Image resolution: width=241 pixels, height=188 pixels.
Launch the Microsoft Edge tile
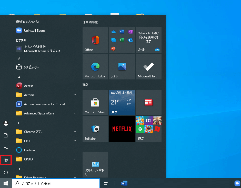[95, 67]
